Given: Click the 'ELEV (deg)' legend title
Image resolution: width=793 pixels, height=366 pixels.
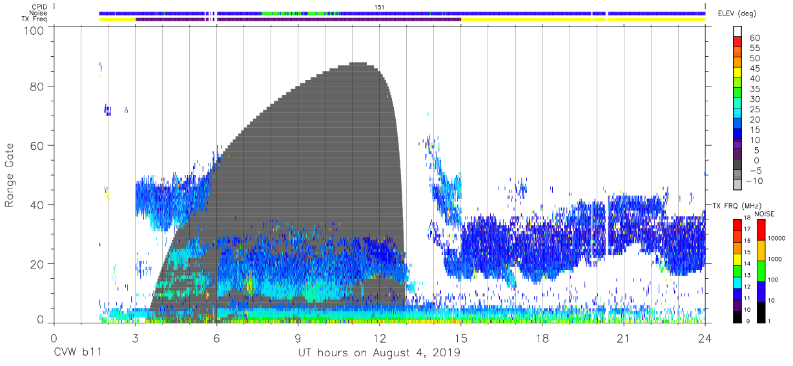Looking at the screenshot, I should [x=736, y=14].
